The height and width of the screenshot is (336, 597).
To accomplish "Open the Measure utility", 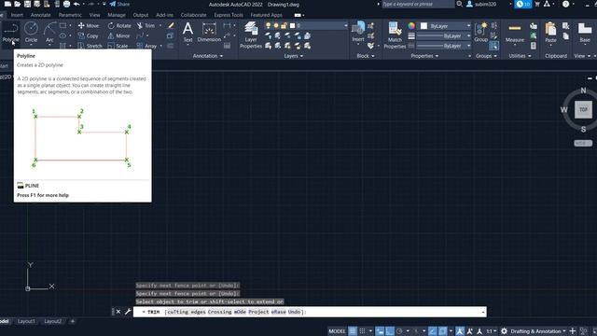I will coord(515,33).
